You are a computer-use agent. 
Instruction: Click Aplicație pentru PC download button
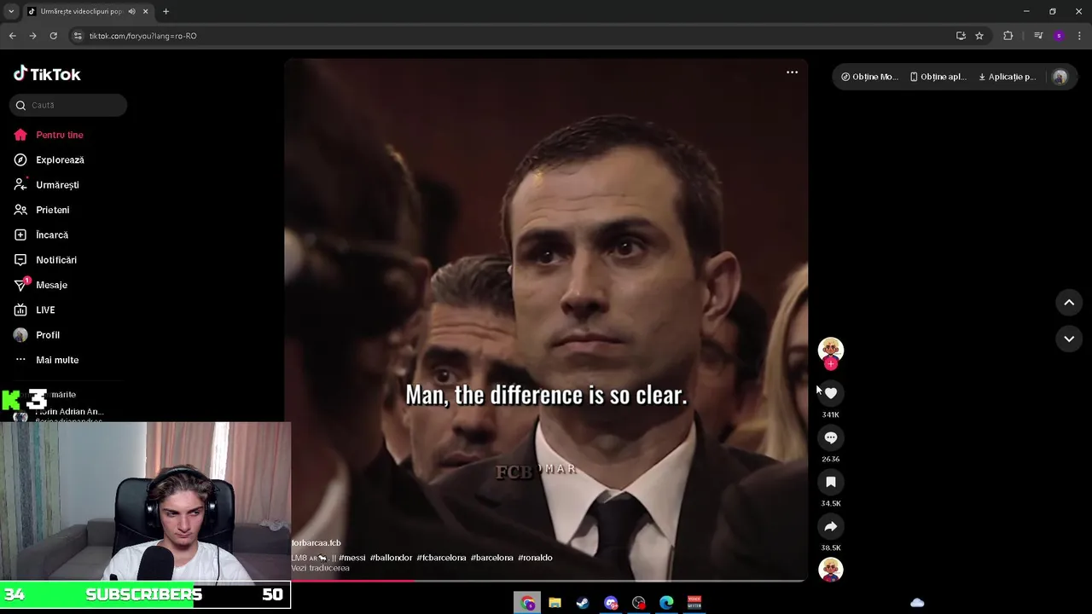point(1007,77)
